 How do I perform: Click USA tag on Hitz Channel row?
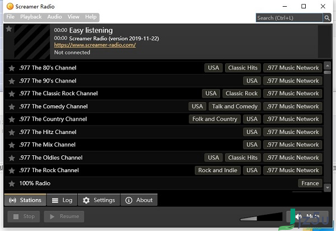pyautogui.click(x=252, y=132)
